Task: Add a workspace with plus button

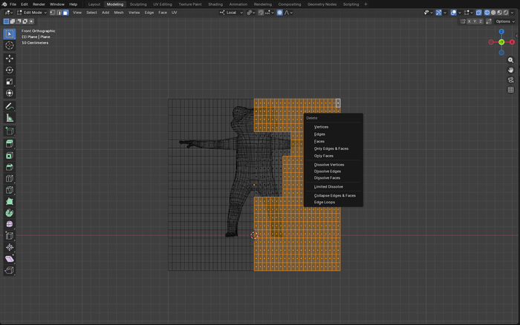Action: pos(365,4)
